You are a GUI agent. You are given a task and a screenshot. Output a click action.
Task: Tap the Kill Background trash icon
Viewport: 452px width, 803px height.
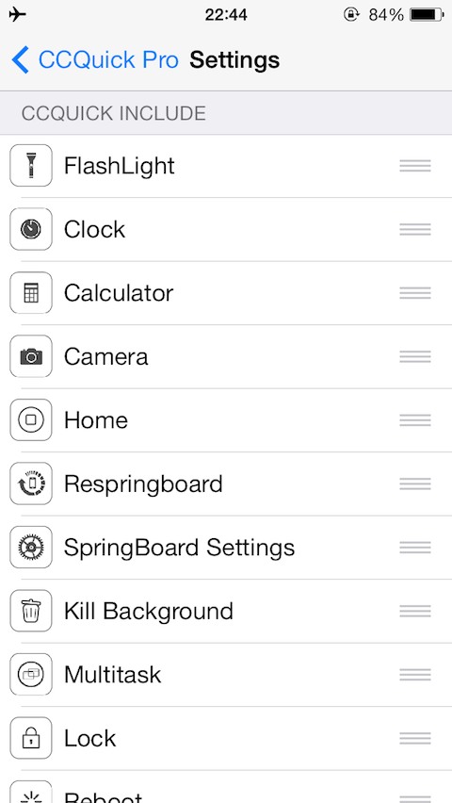coord(31,611)
